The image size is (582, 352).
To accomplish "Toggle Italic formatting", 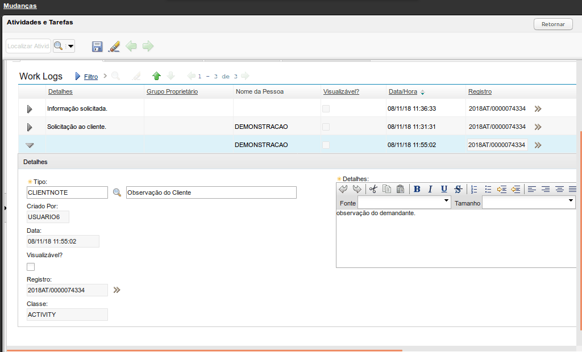I will click(430, 189).
